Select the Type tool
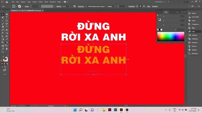The height and width of the screenshot is (113, 202). [x=7, y=18]
